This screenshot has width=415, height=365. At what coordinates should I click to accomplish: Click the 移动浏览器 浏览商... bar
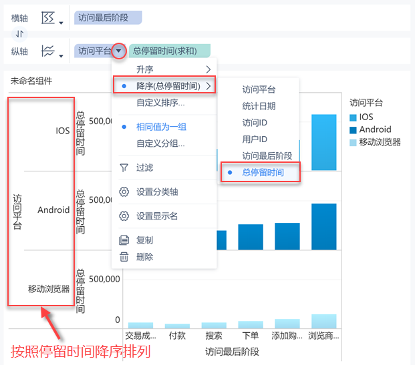(x=324, y=321)
